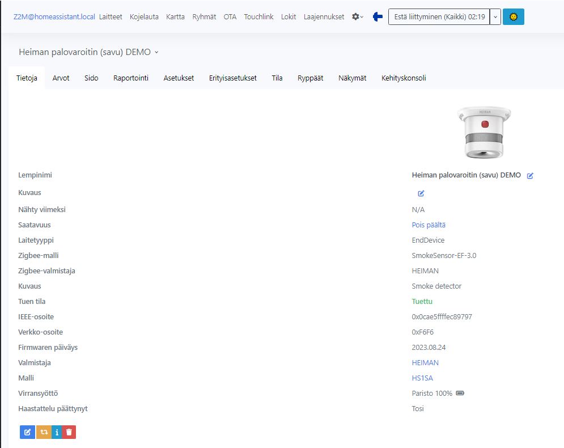Image resolution: width=564 pixels, height=448 pixels.
Task: Expand the device name dropdown chevron
Action: coord(156,52)
